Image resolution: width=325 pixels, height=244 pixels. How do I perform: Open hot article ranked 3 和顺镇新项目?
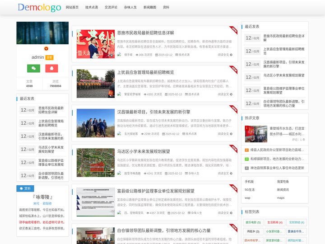click(277, 159)
